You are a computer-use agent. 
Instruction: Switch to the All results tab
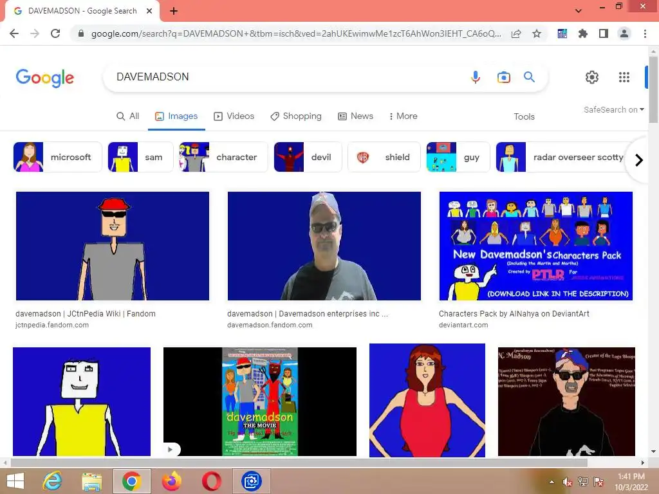pyautogui.click(x=128, y=116)
